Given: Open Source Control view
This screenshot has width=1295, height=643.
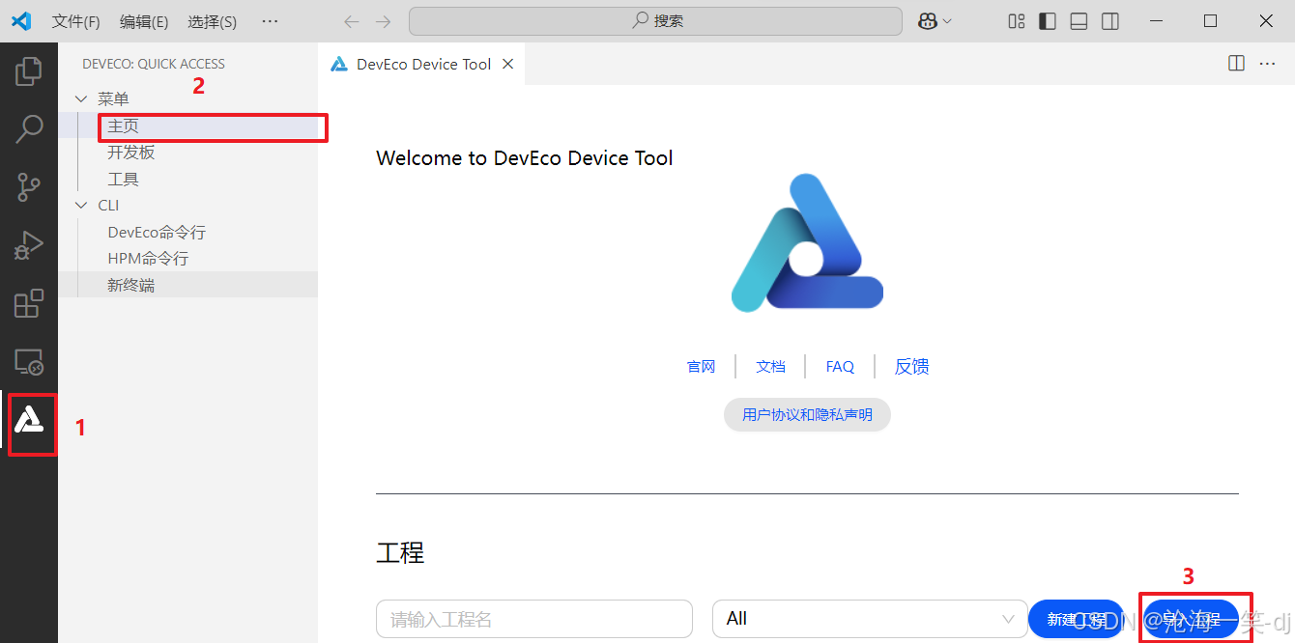Looking at the screenshot, I should [x=29, y=187].
